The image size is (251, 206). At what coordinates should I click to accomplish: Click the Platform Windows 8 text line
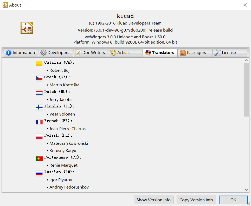click(125, 42)
